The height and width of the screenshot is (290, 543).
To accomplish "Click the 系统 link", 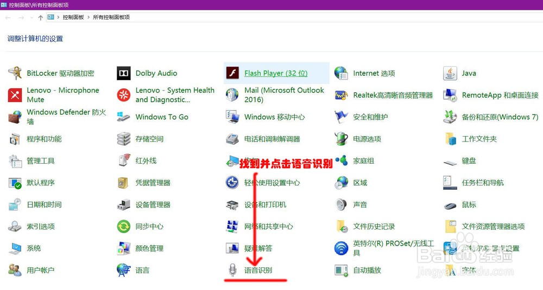I will pyautogui.click(x=34, y=248).
